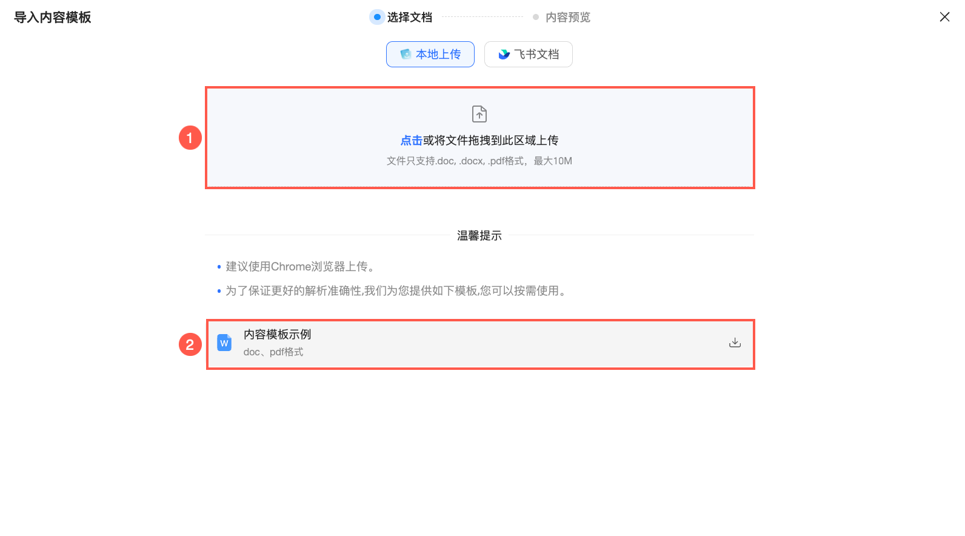Screen dimensions: 965x536
Task: Download the 内容模板示例 template
Action: tap(735, 343)
